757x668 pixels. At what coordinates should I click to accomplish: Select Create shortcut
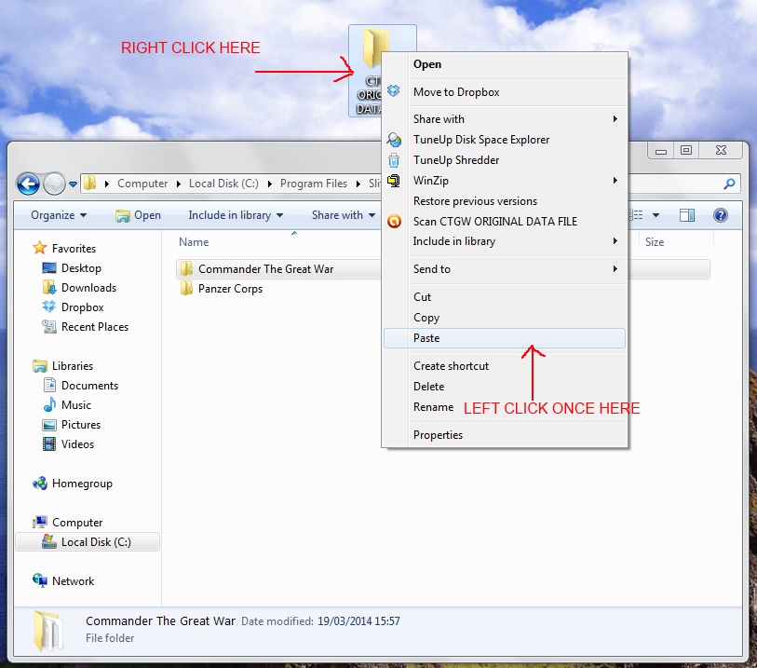[505, 366]
